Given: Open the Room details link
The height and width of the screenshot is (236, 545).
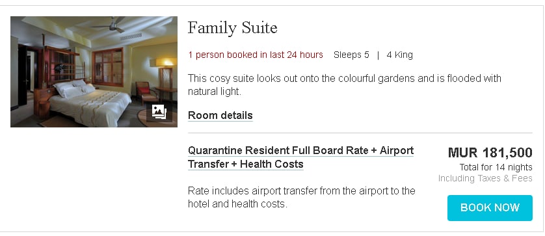Looking at the screenshot, I should coord(220,115).
